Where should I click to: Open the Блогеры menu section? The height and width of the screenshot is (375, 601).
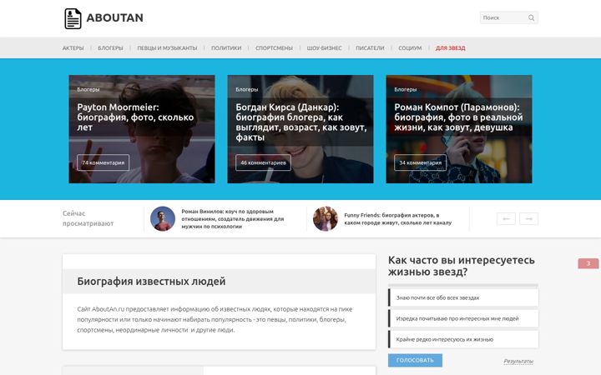point(110,48)
